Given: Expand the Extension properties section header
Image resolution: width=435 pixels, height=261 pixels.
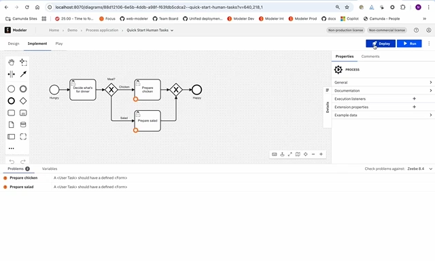Looking at the screenshot, I should pyautogui.click(x=351, y=107).
